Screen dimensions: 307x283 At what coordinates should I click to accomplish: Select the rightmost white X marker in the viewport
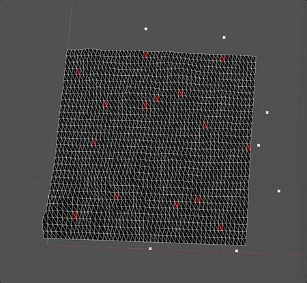pyautogui.click(x=279, y=191)
